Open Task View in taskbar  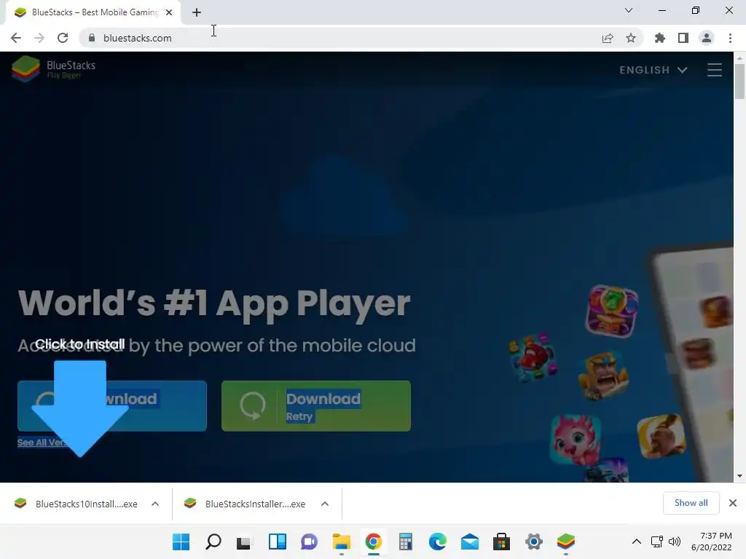pyautogui.click(x=244, y=542)
